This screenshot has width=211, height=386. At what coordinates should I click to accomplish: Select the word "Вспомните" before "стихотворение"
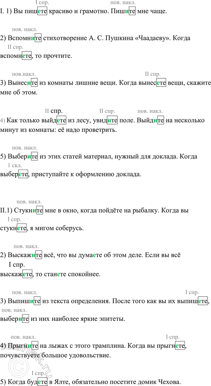tap(25, 38)
